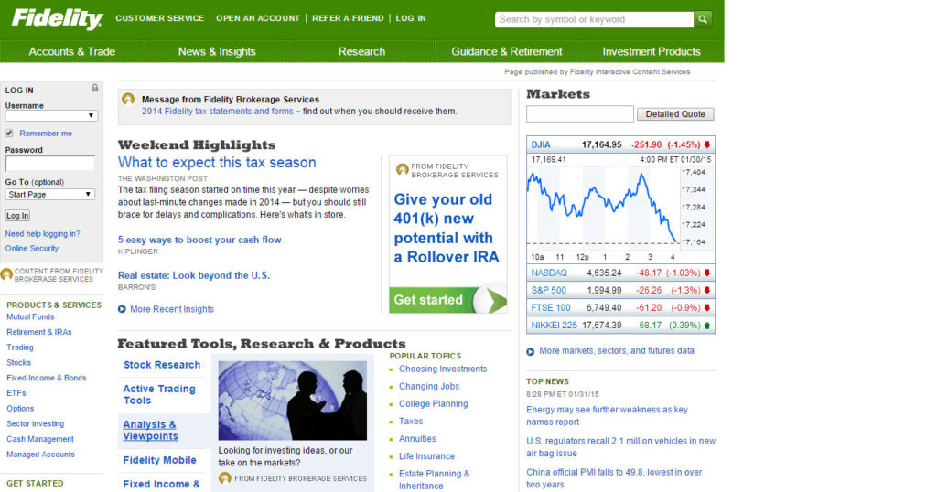Screen dimensions: 937x492
Task: Open News & Insights menu
Action: point(217,51)
